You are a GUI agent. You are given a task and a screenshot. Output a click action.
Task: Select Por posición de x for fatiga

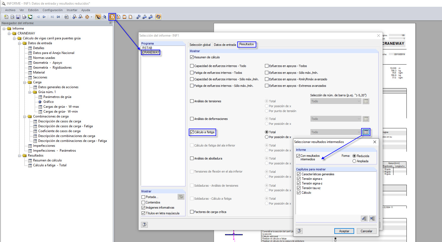tap(267, 137)
